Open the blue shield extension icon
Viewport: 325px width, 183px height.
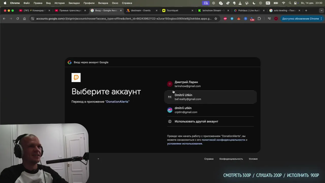pos(232,19)
